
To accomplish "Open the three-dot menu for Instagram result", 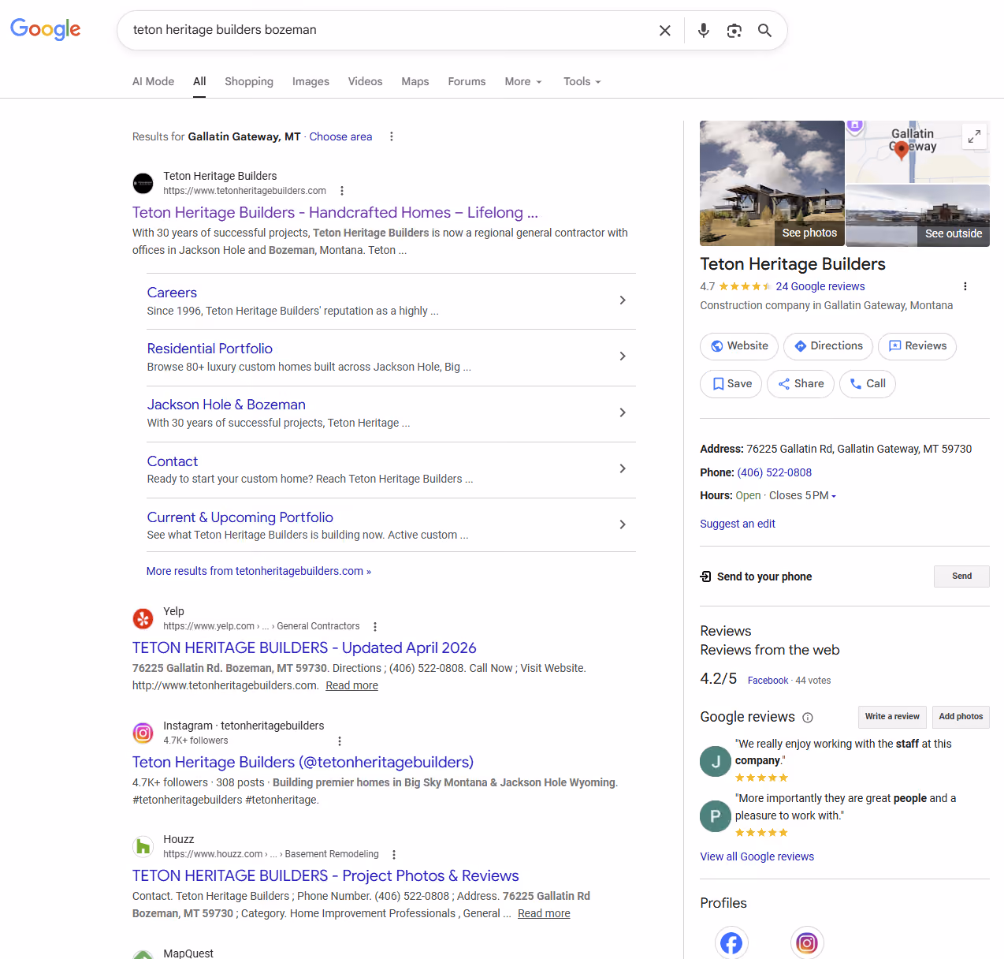I will (x=340, y=741).
